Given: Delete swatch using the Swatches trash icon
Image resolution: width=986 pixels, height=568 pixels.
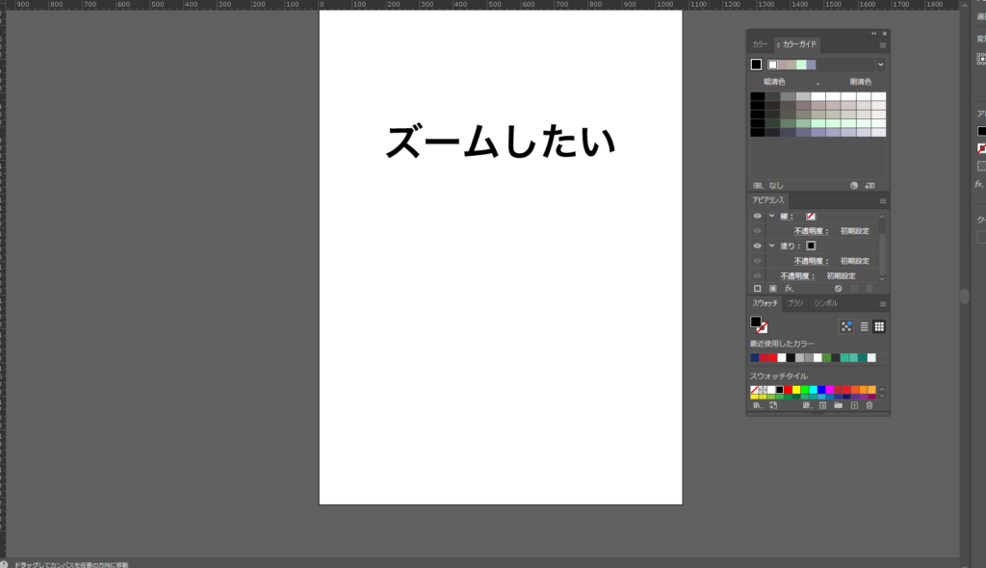Looking at the screenshot, I should 869,405.
